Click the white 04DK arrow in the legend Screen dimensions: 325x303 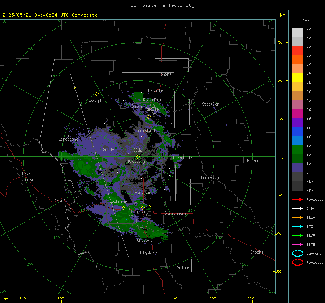pos(298,208)
